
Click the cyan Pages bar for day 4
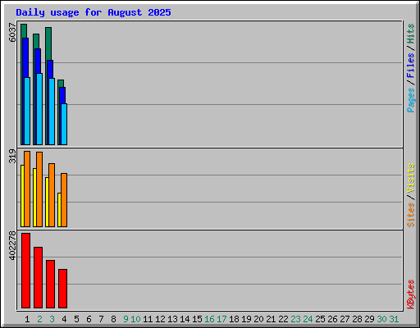(x=64, y=124)
